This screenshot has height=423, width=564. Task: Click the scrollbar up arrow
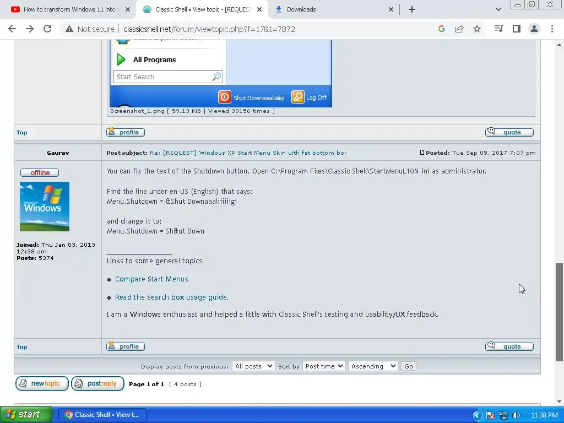559,45
